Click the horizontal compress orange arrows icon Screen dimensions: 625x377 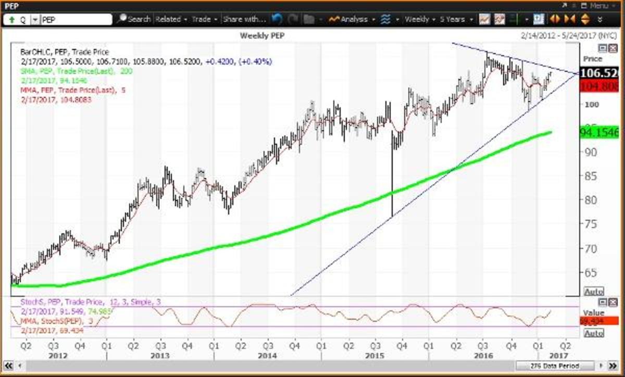point(569,19)
